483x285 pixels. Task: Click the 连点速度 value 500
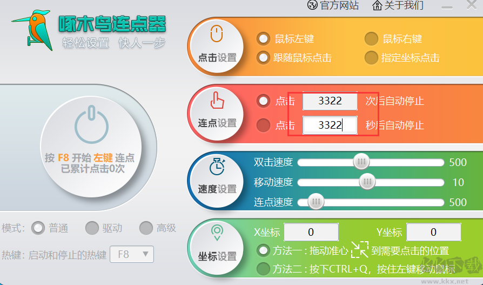[458, 202]
